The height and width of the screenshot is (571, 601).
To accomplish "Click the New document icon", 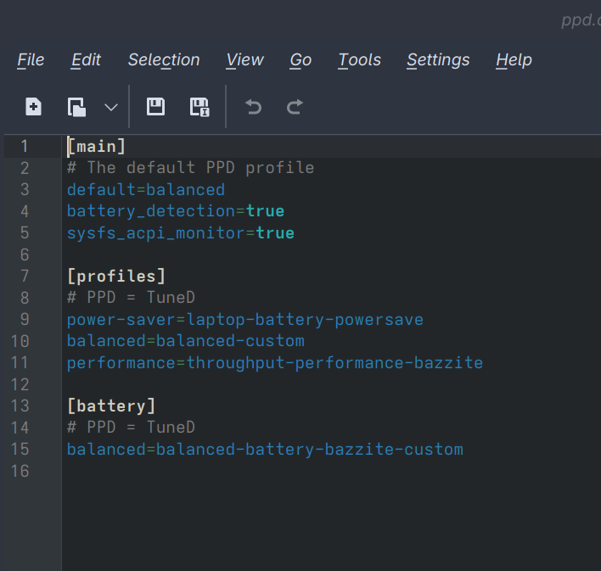I will pyautogui.click(x=33, y=107).
